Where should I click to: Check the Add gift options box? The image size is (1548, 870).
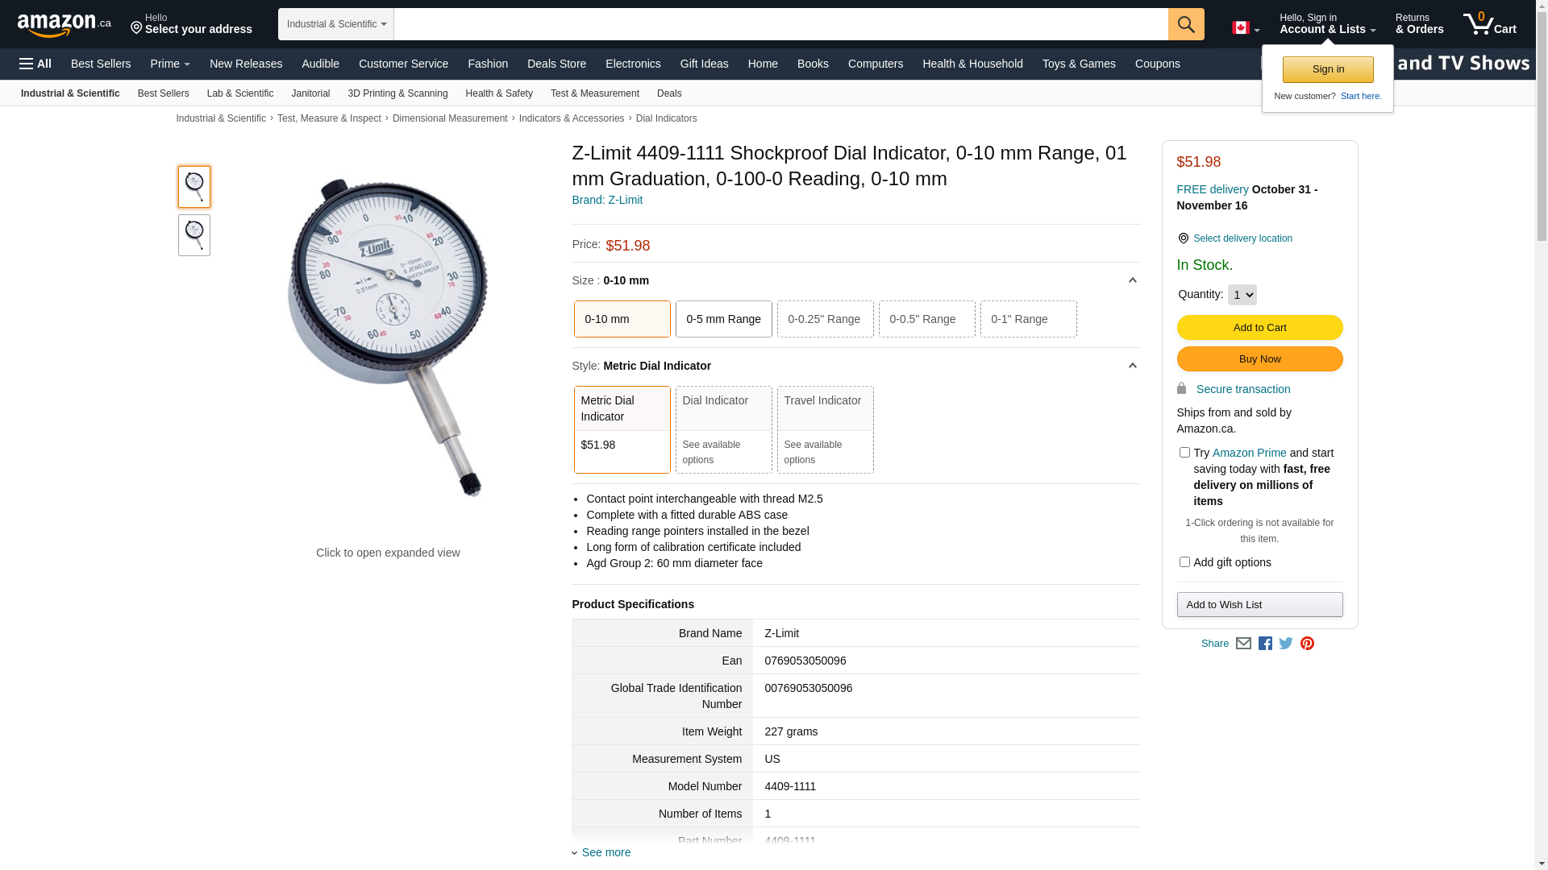point(1184,562)
